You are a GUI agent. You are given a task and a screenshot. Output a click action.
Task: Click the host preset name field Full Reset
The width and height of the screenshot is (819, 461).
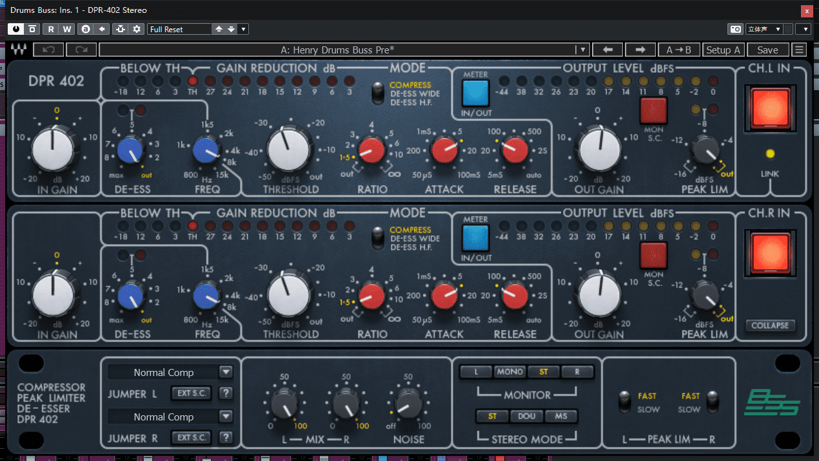(179, 29)
